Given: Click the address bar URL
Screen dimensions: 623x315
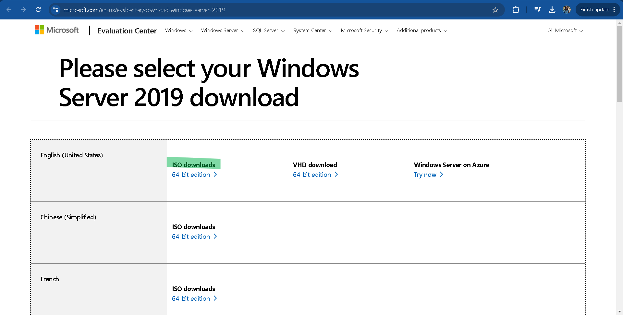Looking at the screenshot, I should click(144, 10).
